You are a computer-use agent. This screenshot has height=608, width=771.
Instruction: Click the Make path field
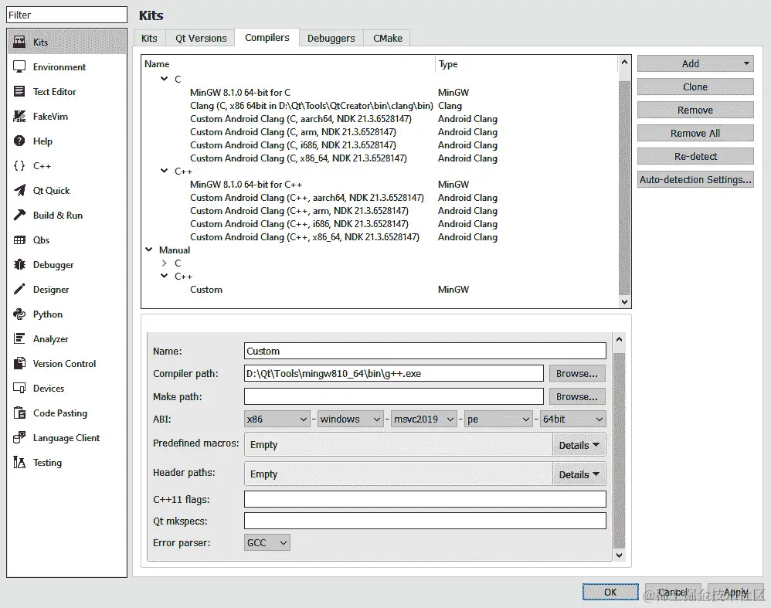click(x=394, y=396)
